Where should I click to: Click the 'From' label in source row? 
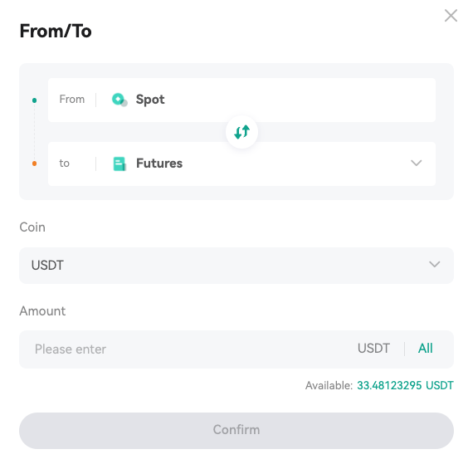(x=72, y=99)
